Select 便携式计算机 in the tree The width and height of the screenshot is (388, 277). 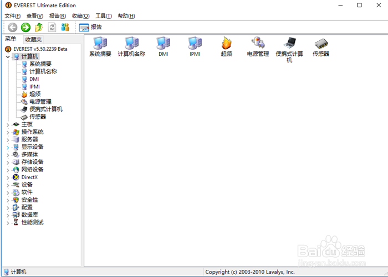click(46, 109)
